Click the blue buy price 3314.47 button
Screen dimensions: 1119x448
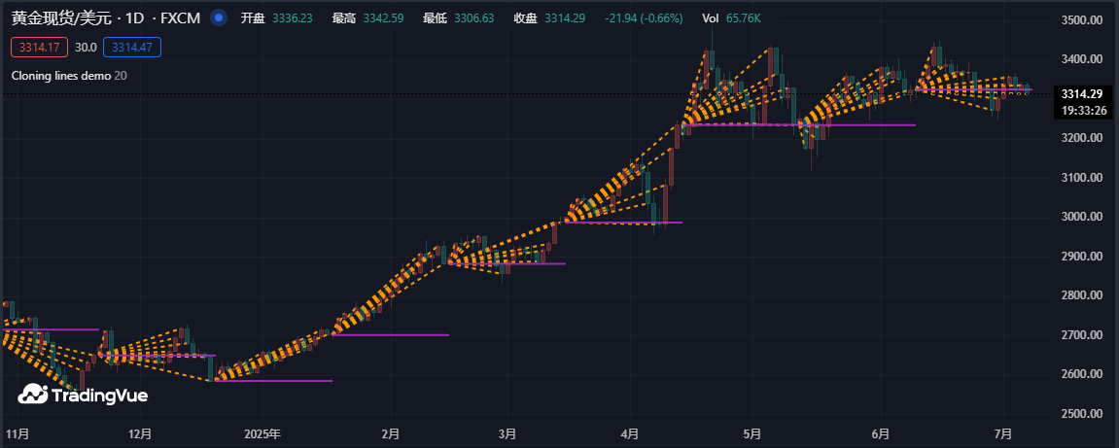(x=135, y=47)
